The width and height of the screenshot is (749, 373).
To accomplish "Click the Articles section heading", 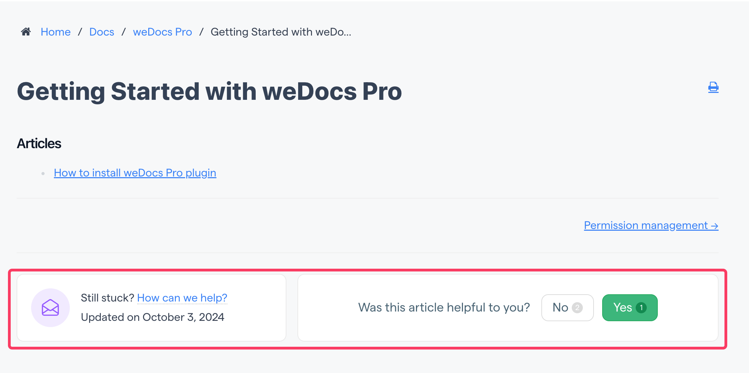I will pos(39,144).
